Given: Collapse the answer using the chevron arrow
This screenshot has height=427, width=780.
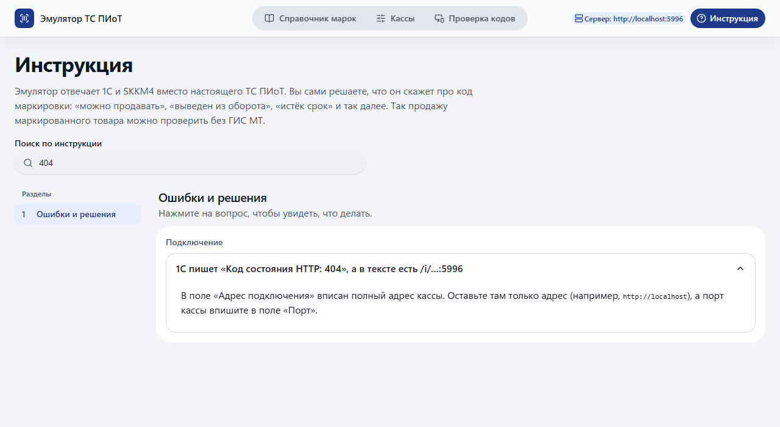Looking at the screenshot, I should [x=740, y=269].
